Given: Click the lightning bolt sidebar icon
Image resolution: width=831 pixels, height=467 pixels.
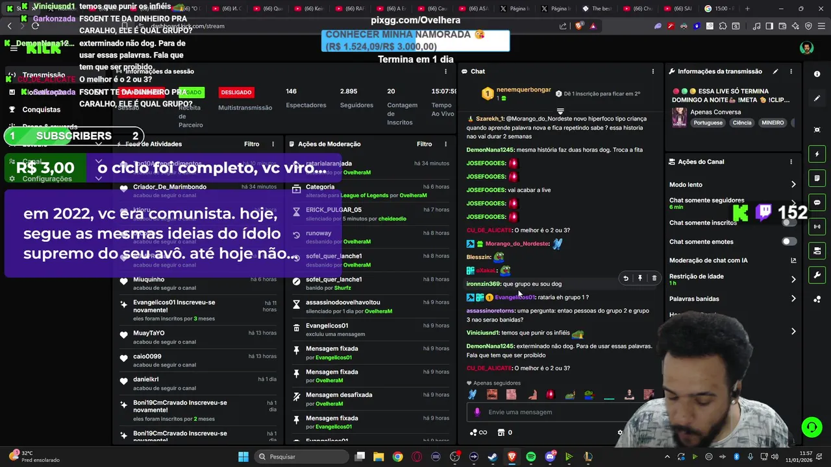Looking at the screenshot, I should coord(817,154).
